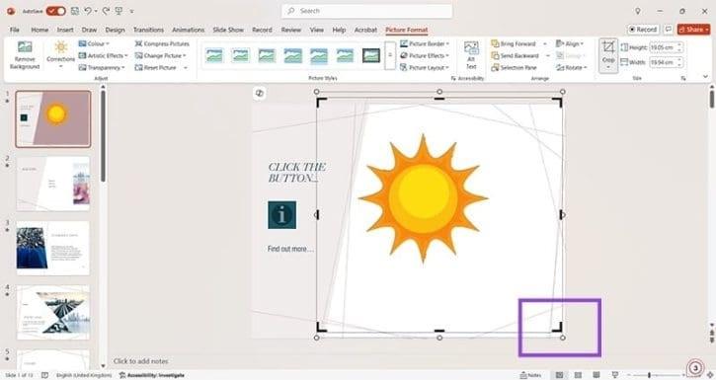Open the Selection Pane

click(514, 67)
